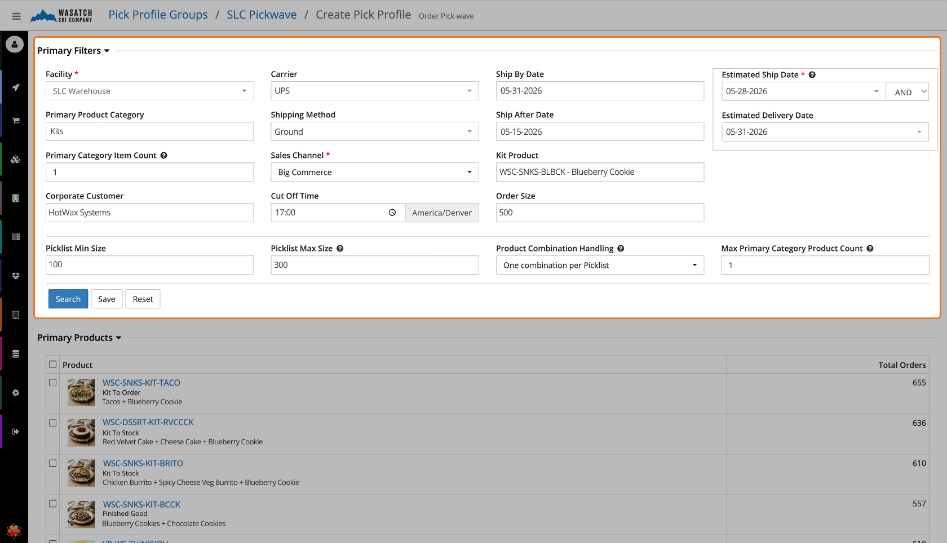Open the WSC-DSSRT-KIT-RVCCCK product link
This screenshot has width=947, height=543.
click(148, 422)
